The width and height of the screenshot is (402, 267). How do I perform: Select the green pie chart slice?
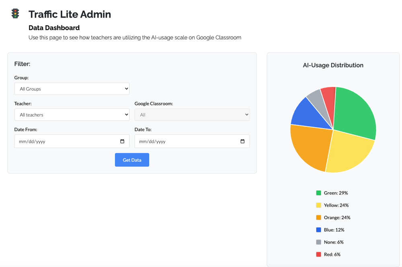coord(355,113)
